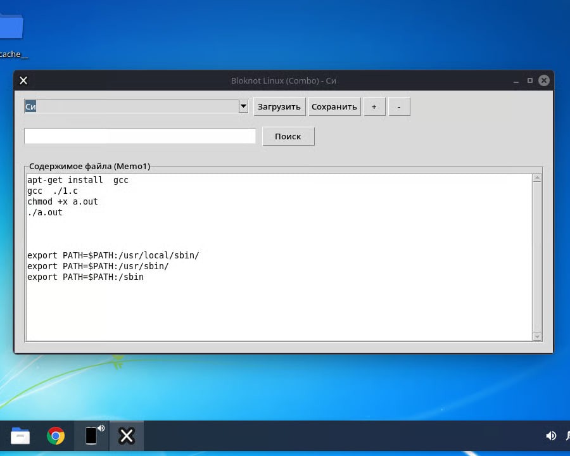This screenshot has width=570, height=456.
Task: Open the cache folder on desktop
Action: tap(11, 35)
